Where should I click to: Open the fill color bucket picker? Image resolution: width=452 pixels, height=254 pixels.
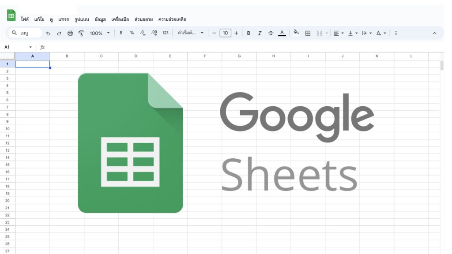click(x=296, y=33)
